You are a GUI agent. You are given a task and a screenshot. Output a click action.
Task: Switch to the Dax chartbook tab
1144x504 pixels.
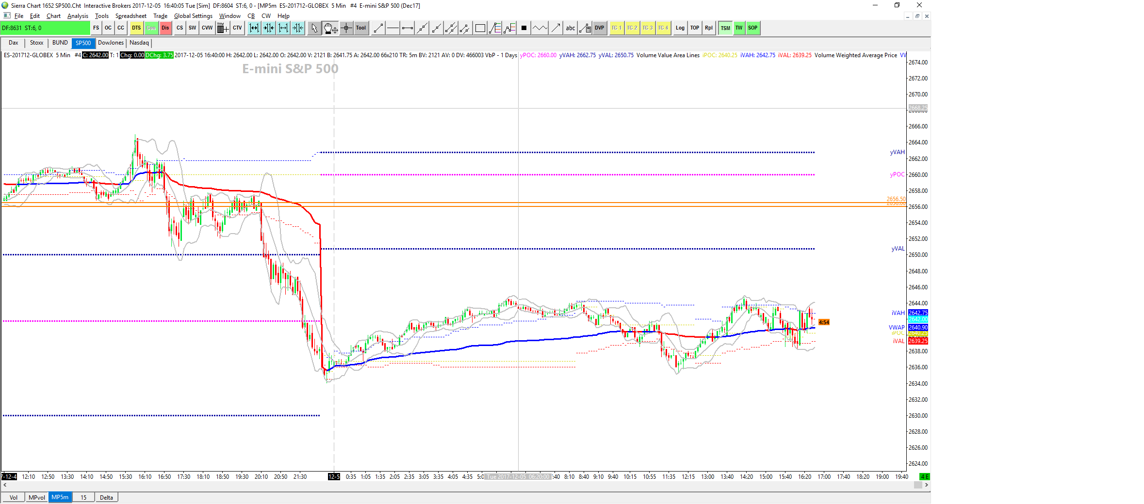pos(14,43)
